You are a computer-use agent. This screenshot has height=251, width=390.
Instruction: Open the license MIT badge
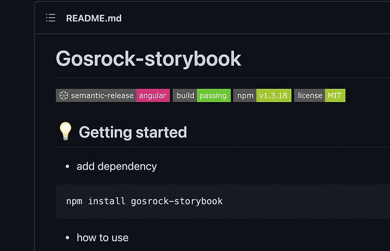pyautogui.click(x=320, y=95)
